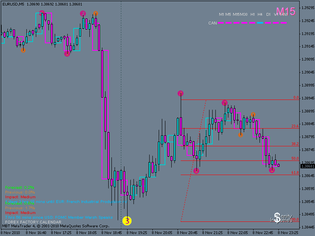
Task: Click the 1.38445 price axis label
Action: (x=308, y=227)
